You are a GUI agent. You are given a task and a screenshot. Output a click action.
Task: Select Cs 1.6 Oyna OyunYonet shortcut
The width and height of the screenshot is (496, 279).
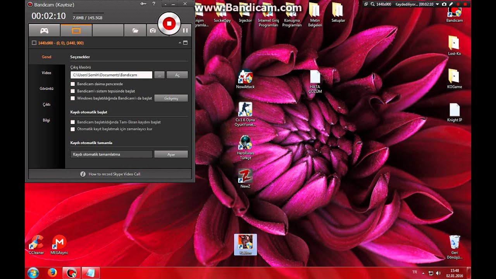tap(245, 114)
